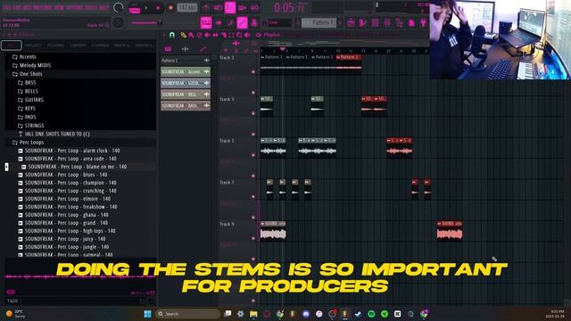Screen dimensions: 571x321
Task: Open the Playlist view icon next to pattern selector
Action: pos(351,22)
